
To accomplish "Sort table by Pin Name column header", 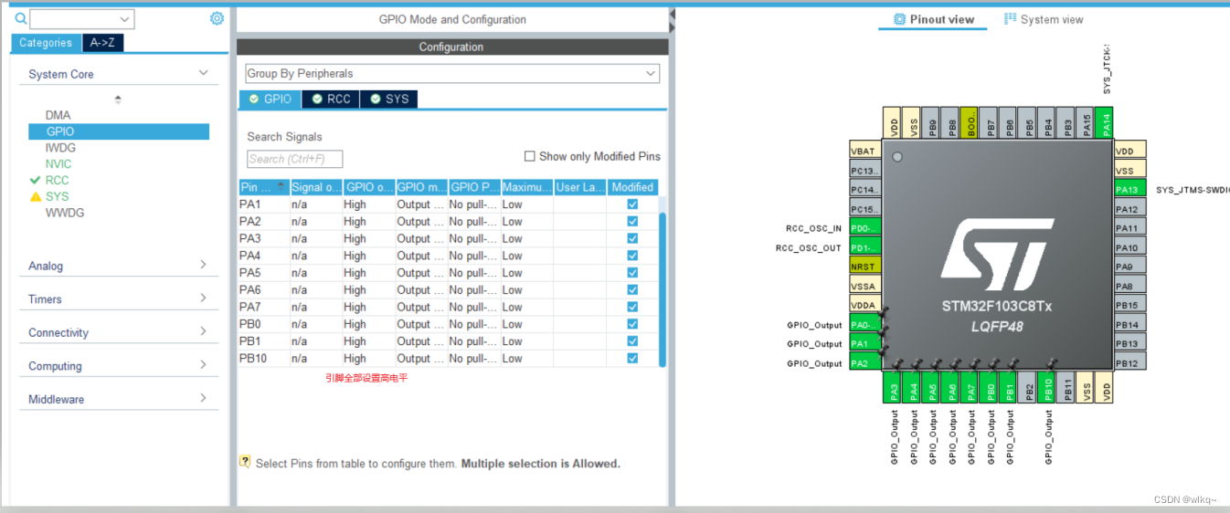I will (x=264, y=187).
